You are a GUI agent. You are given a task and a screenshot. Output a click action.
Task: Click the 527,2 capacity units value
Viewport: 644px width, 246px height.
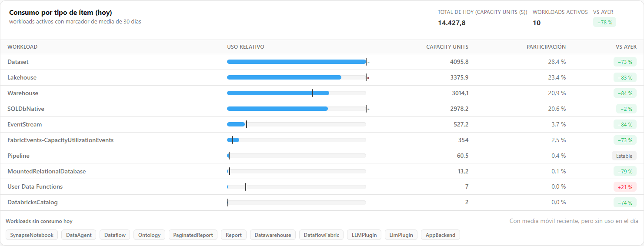click(461, 124)
